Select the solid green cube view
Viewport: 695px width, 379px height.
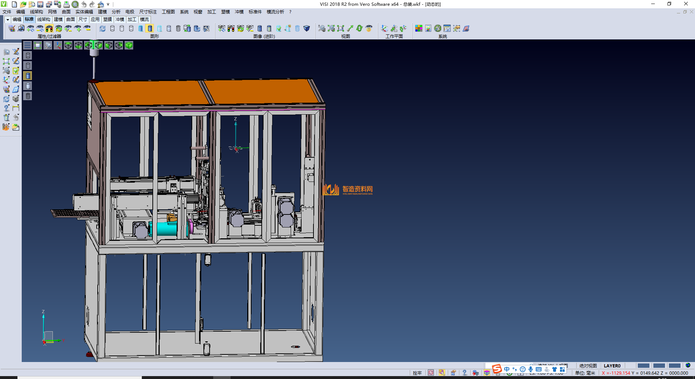tap(129, 45)
